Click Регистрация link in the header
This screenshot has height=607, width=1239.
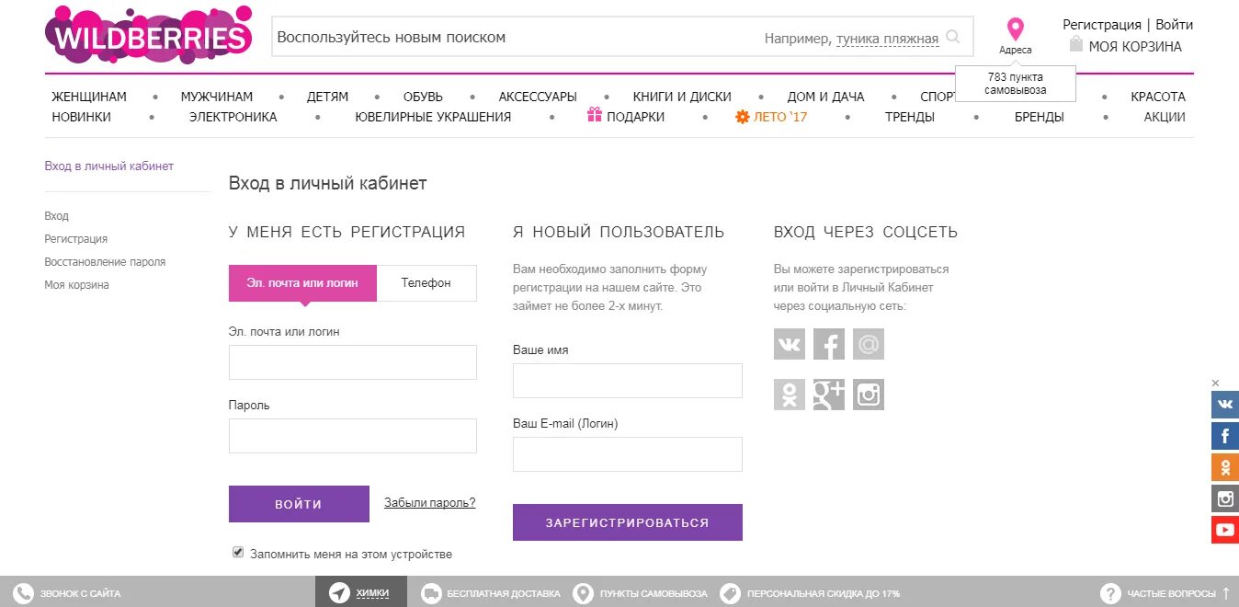(x=1102, y=25)
